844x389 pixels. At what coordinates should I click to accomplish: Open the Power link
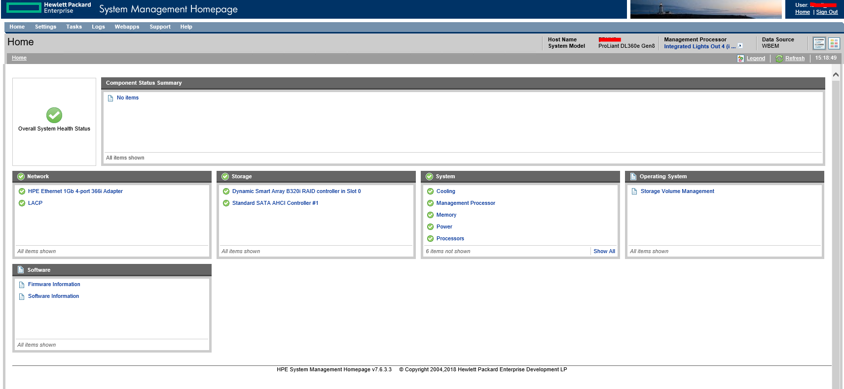coord(444,227)
